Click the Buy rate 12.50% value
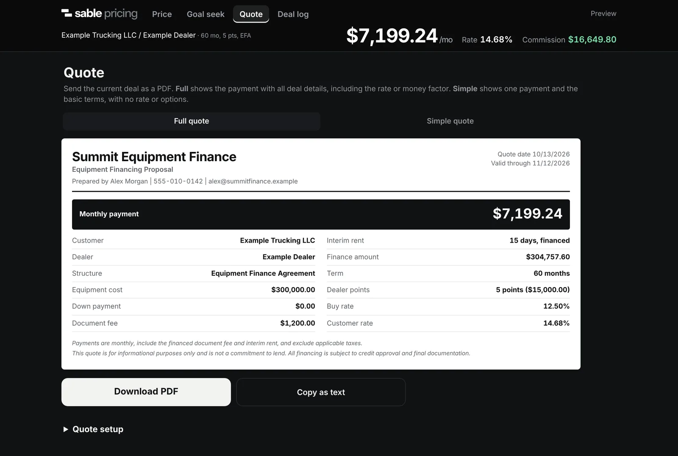The height and width of the screenshot is (456, 678). (556, 306)
